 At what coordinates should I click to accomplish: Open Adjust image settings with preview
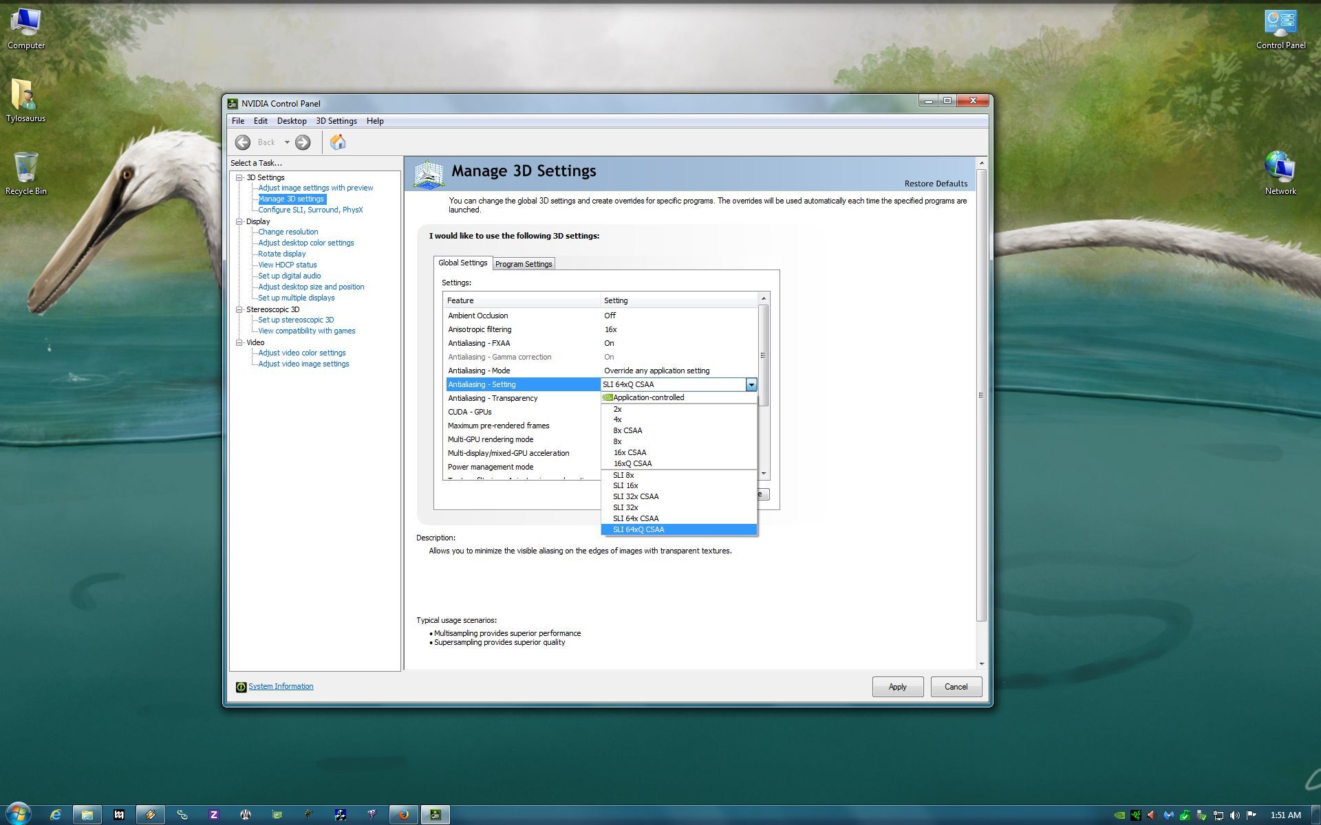(316, 188)
